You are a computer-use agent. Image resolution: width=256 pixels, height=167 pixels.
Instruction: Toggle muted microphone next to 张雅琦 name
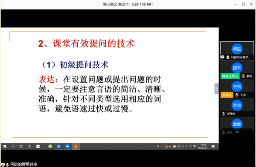click(x=223, y=114)
